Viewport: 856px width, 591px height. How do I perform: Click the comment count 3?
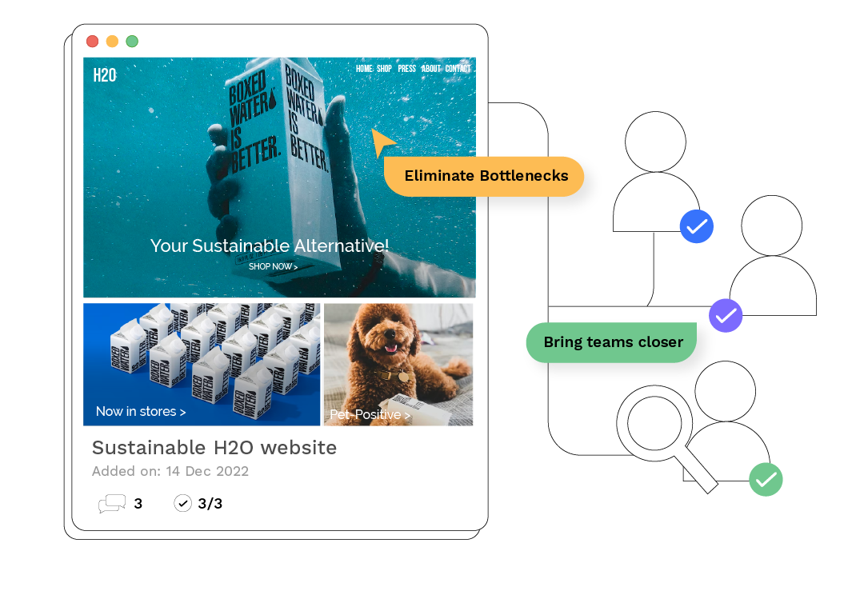138,504
